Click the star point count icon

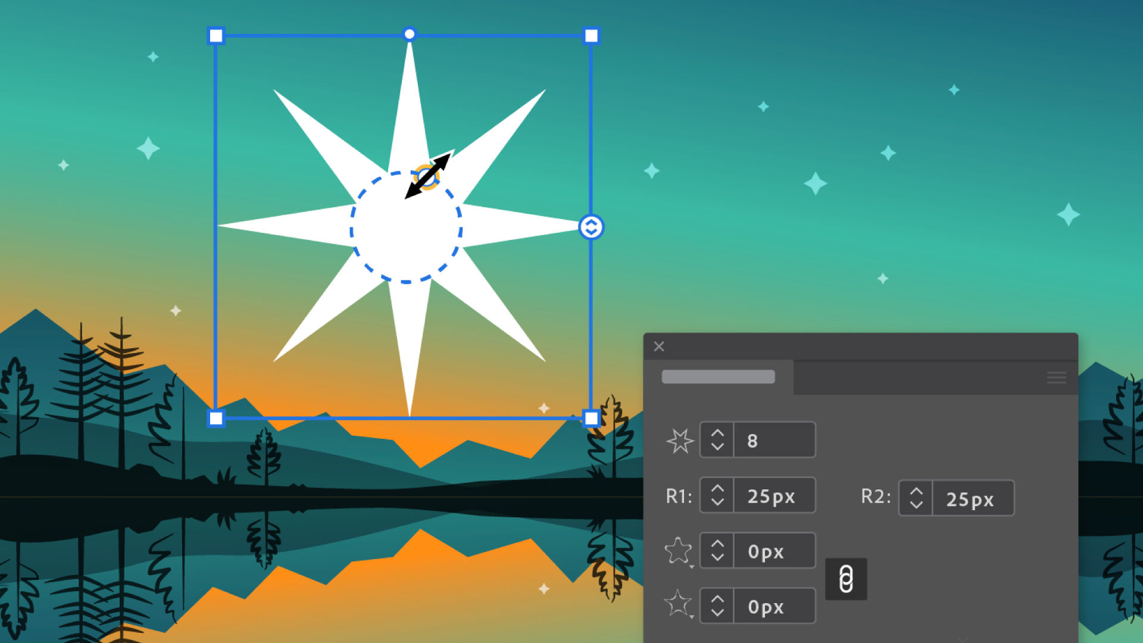click(679, 441)
